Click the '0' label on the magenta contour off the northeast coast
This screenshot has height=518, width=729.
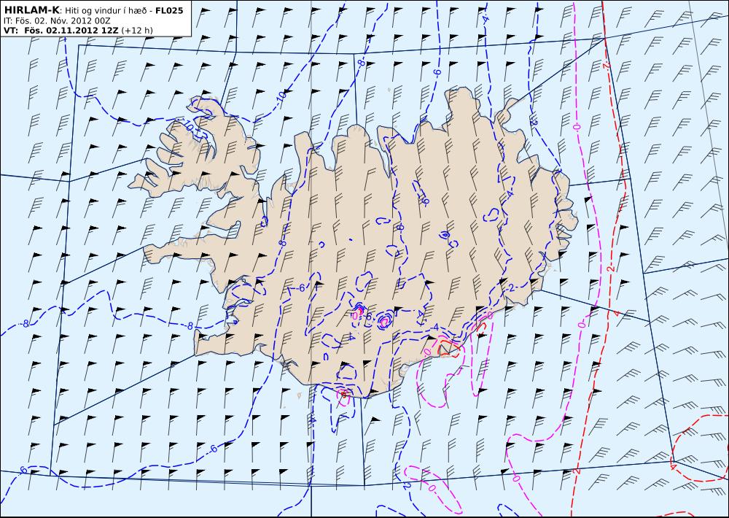pos(577,127)
